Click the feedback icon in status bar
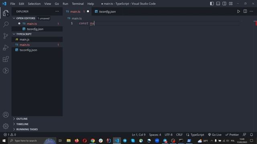This screenshot has height=144, width=257. (244, 134)
